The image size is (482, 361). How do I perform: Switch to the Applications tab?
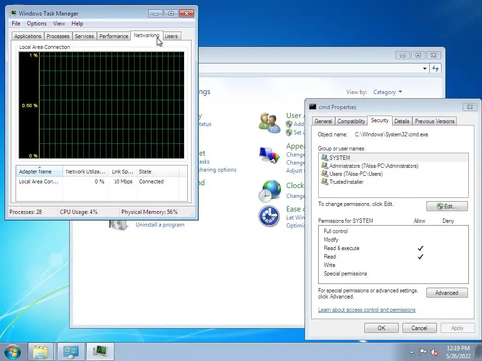click(x=28, y=36)
